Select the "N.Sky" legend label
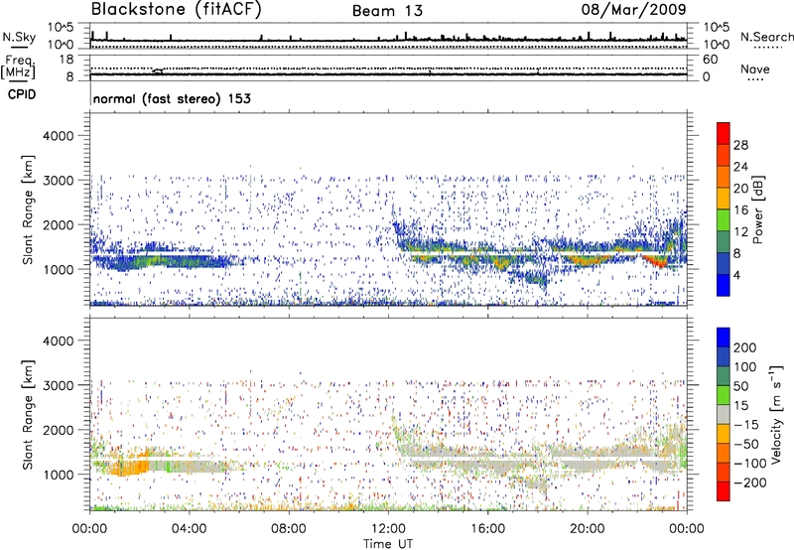The image size is (794, 550). (x=19, y=37)
